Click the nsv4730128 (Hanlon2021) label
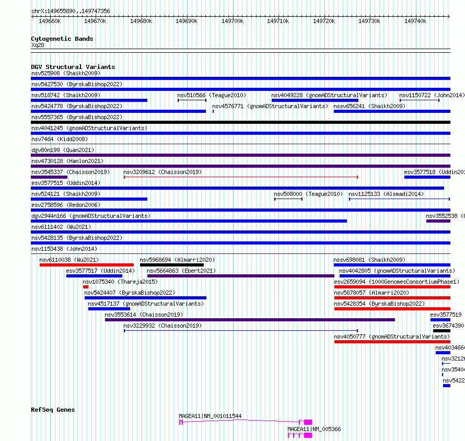This screenshot has height=441, width=465. coord(67,161)
